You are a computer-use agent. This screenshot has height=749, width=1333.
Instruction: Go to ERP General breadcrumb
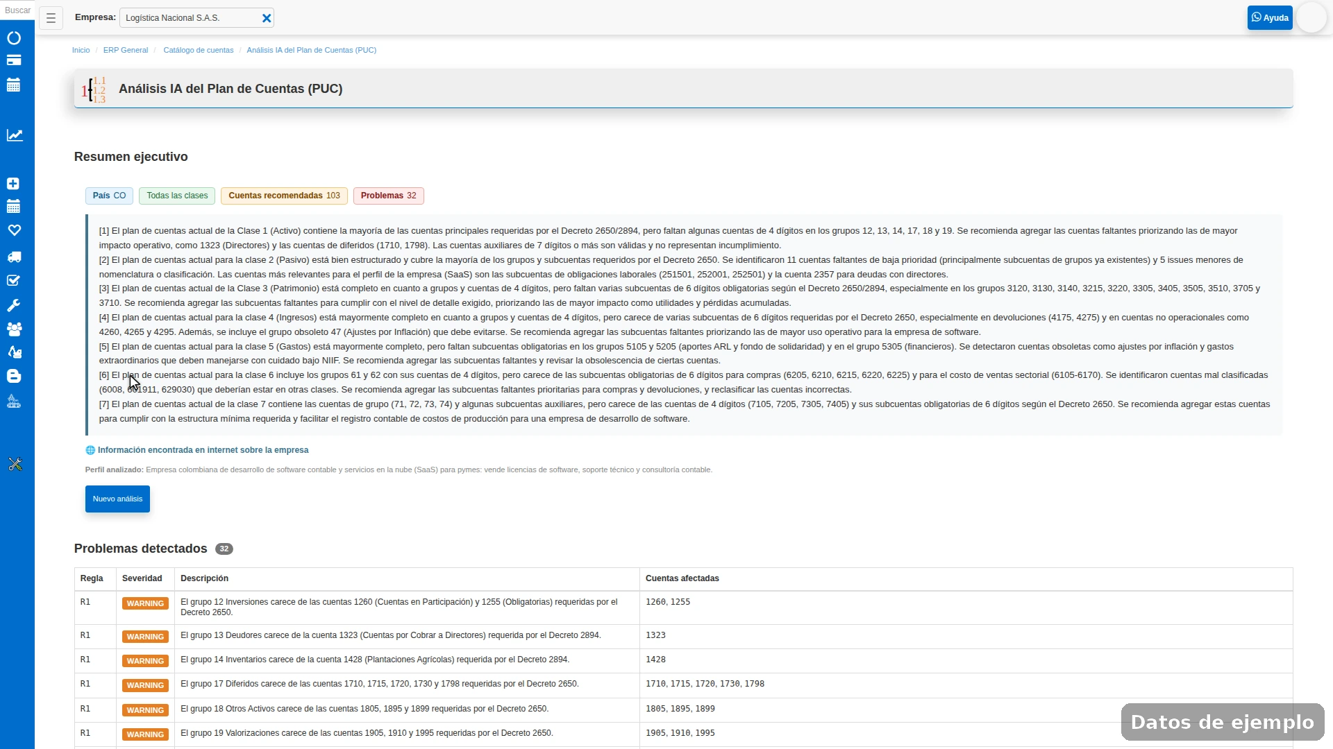coord(126,50)
